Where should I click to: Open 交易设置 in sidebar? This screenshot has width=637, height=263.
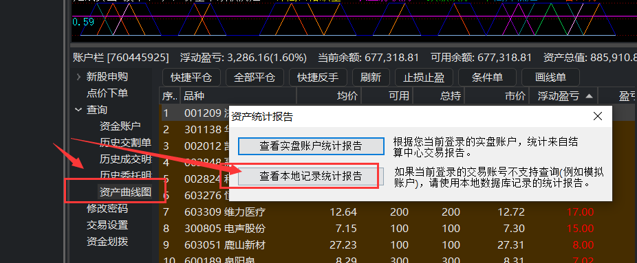click(x=107, y=225)
